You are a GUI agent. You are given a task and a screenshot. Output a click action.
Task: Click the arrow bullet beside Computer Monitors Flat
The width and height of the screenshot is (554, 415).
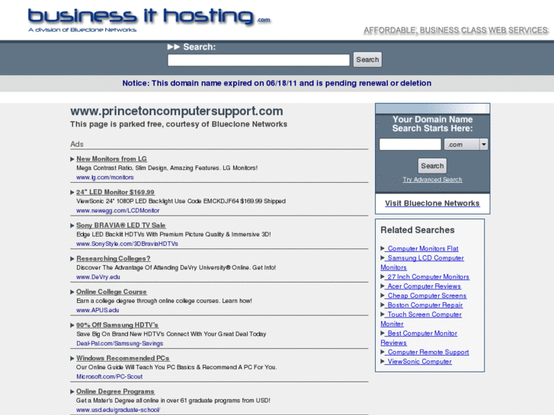click(x=383, y=248)
